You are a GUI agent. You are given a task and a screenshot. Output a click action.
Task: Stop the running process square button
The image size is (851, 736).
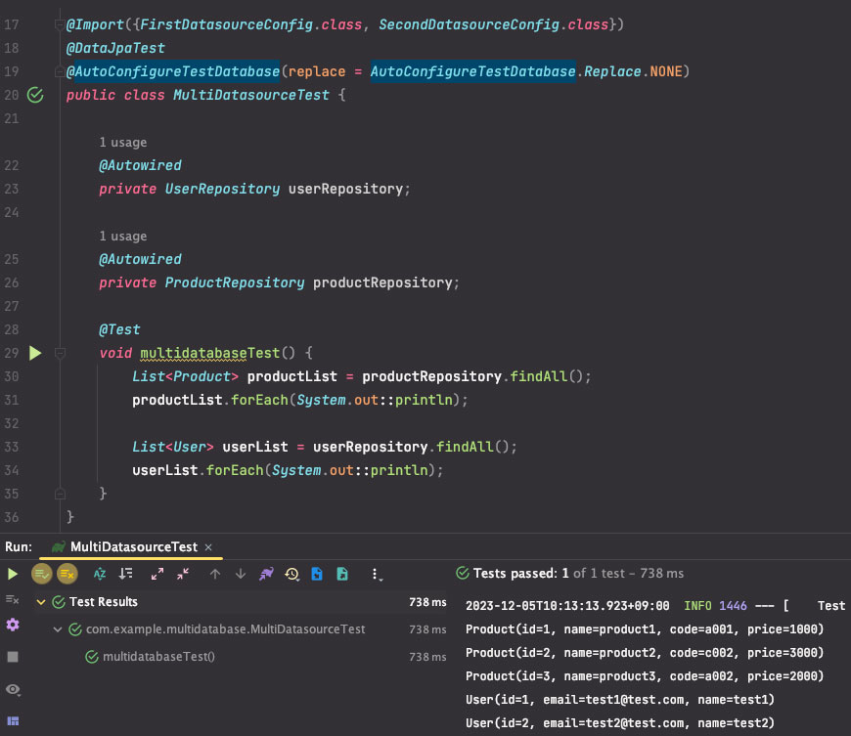click(x=13, y=657)
